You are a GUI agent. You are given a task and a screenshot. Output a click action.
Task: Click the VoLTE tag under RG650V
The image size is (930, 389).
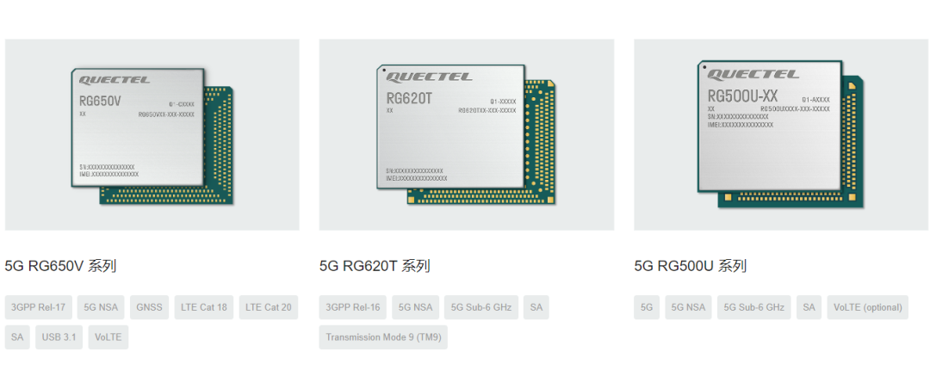108,337
